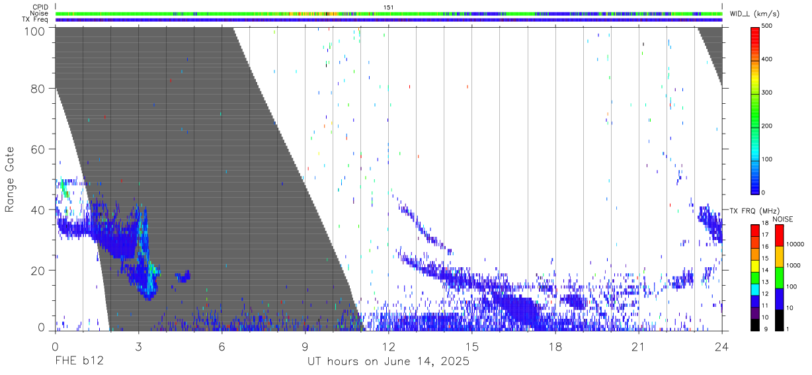Click the 200 tick on width colorbar
The height and width of the screenshot is (375, 812).
tap(768, 126)
